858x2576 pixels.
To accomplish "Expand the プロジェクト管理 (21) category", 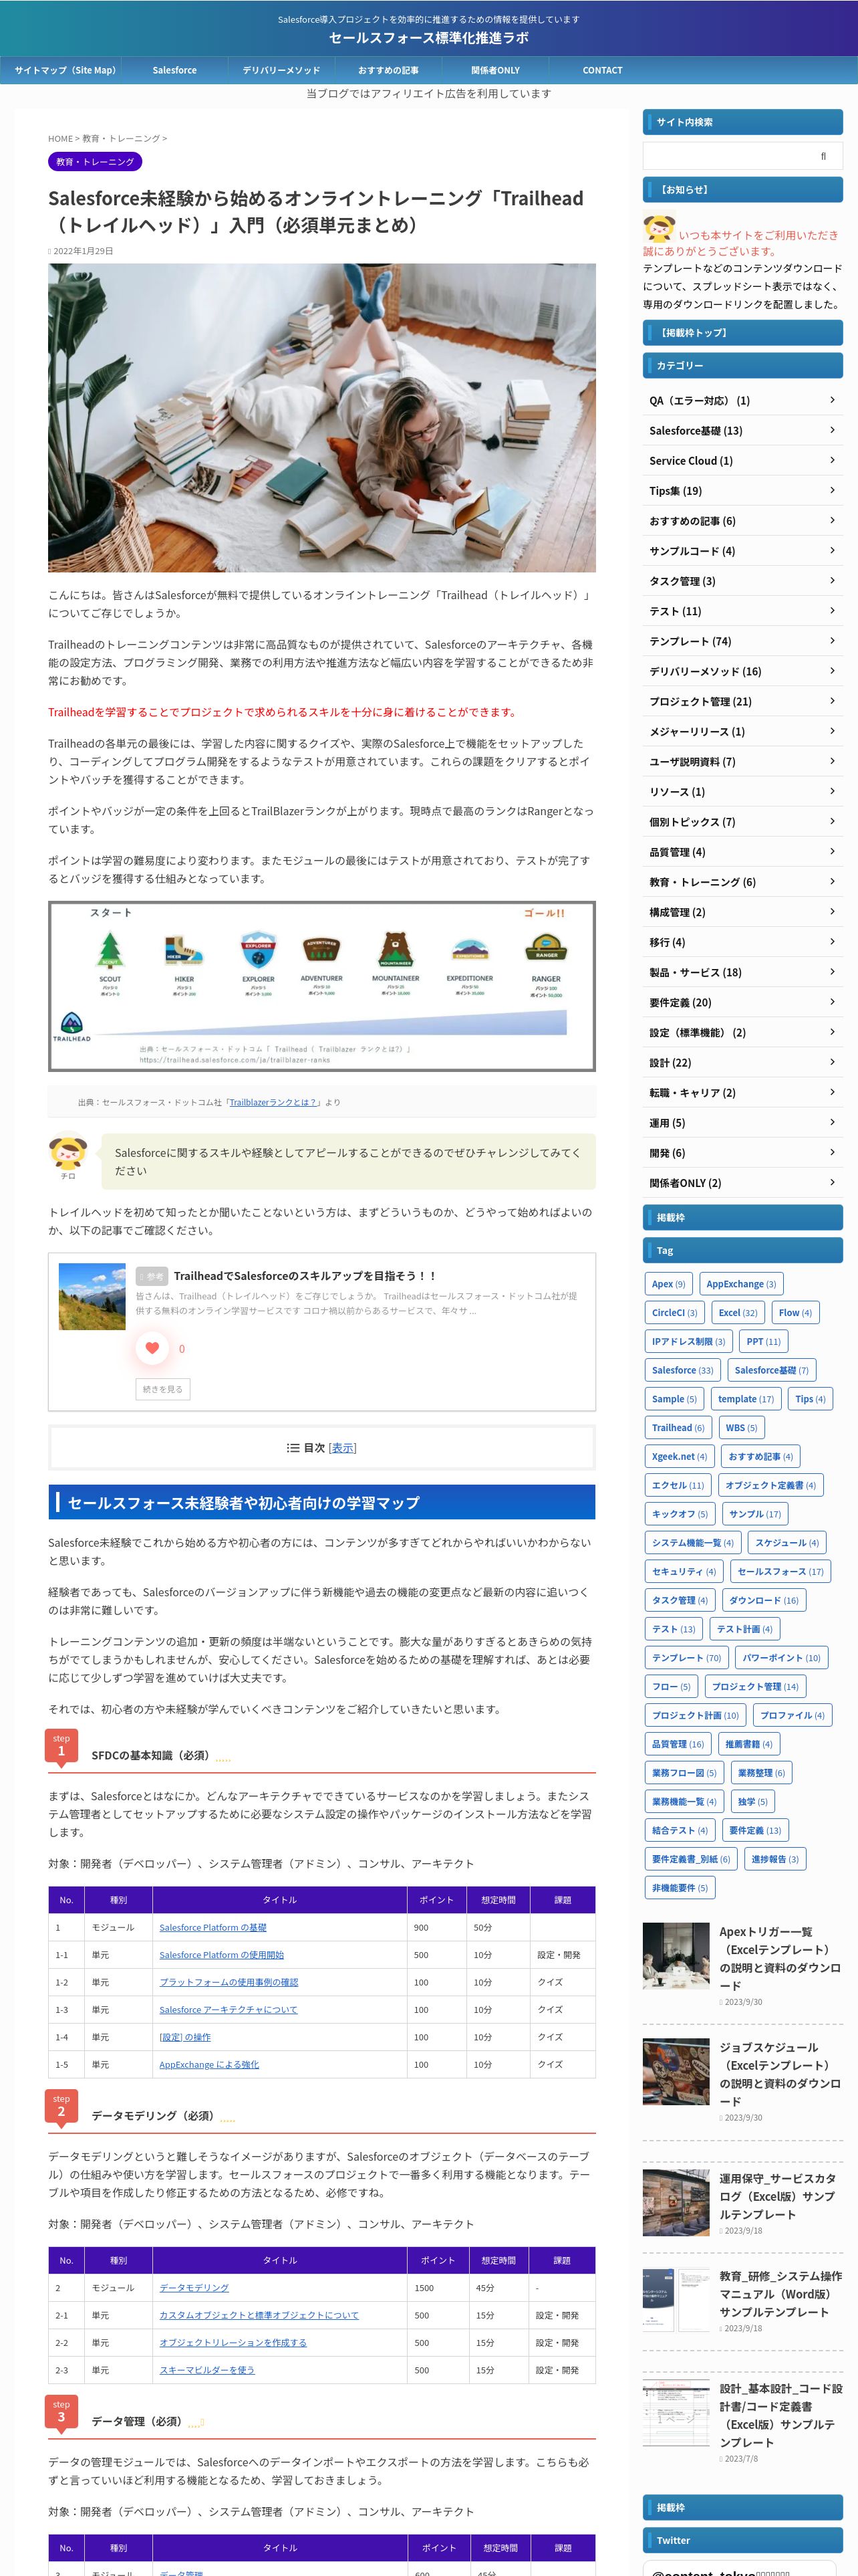I will tap(743, 701).
